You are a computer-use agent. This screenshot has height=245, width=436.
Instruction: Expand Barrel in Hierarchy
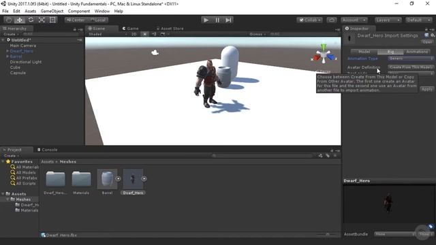tap(7, 56)
